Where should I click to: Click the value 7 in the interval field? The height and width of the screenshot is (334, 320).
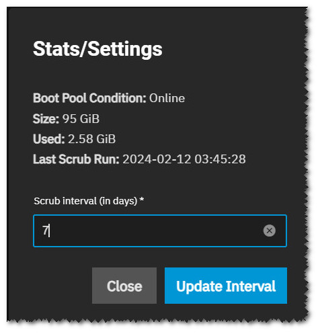pos(45,231)
